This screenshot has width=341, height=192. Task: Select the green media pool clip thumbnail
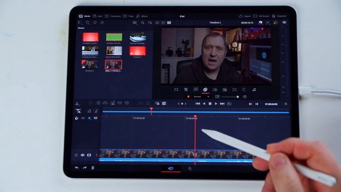point(114,37)
